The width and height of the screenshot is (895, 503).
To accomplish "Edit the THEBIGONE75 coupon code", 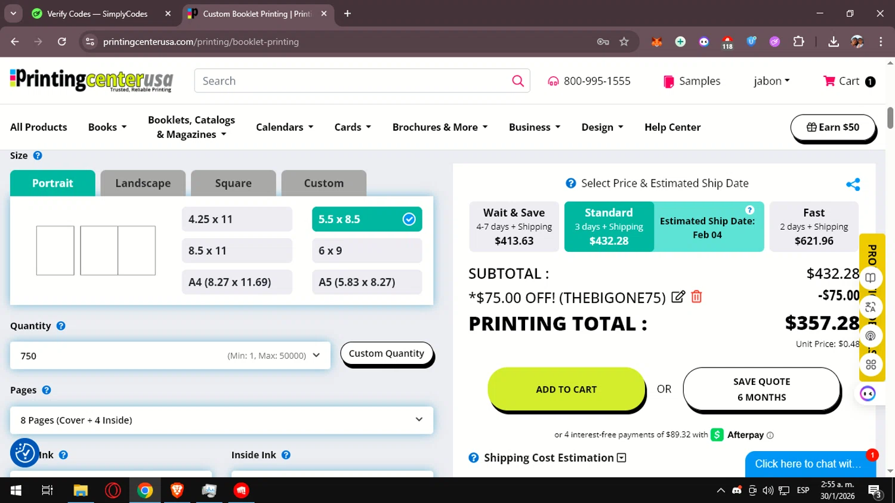I will [x=678, y=297].
